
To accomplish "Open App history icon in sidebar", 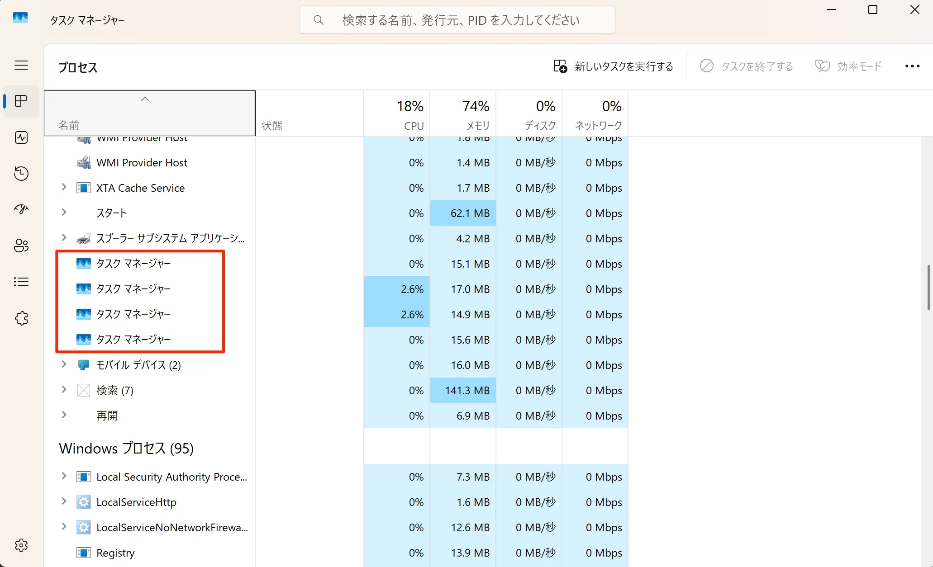I will (x=21, y=174).
